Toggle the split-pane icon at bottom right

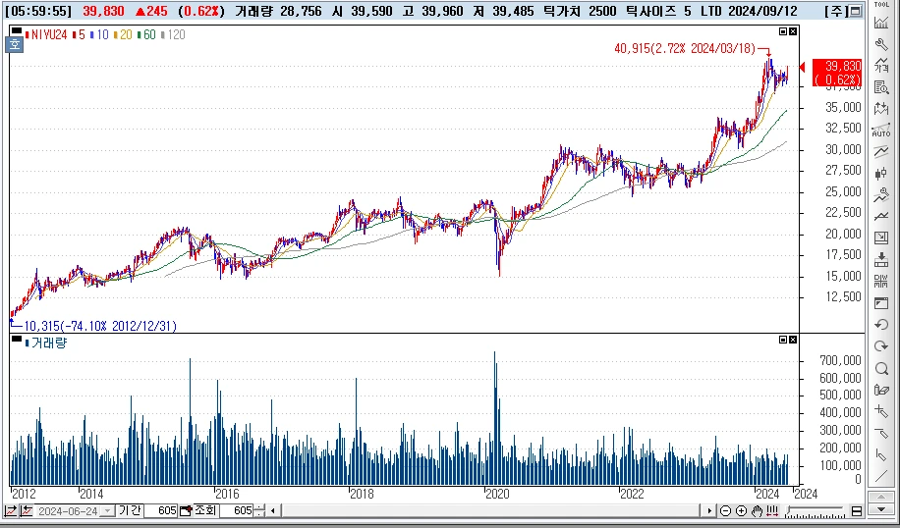click(x=856, y=510)
